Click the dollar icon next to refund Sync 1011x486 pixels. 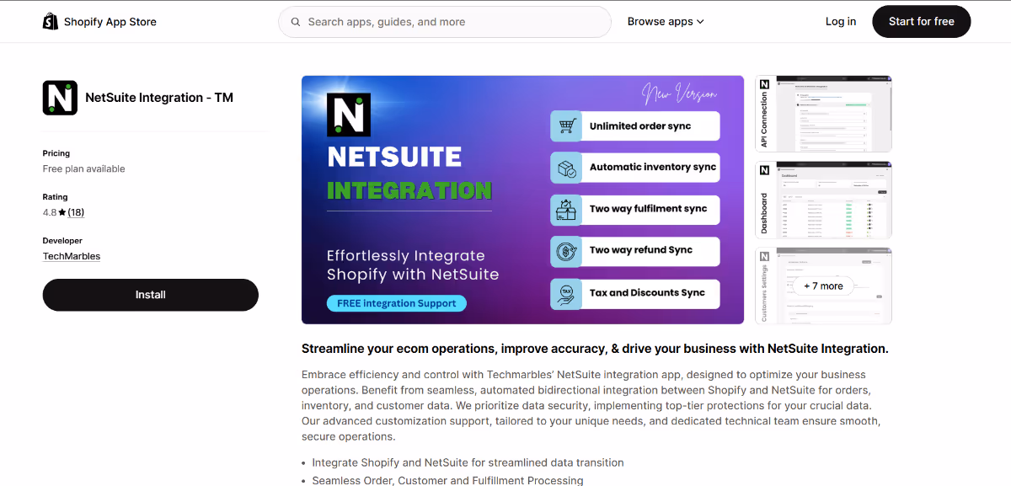pyautogui.click(x=567, y=251)
